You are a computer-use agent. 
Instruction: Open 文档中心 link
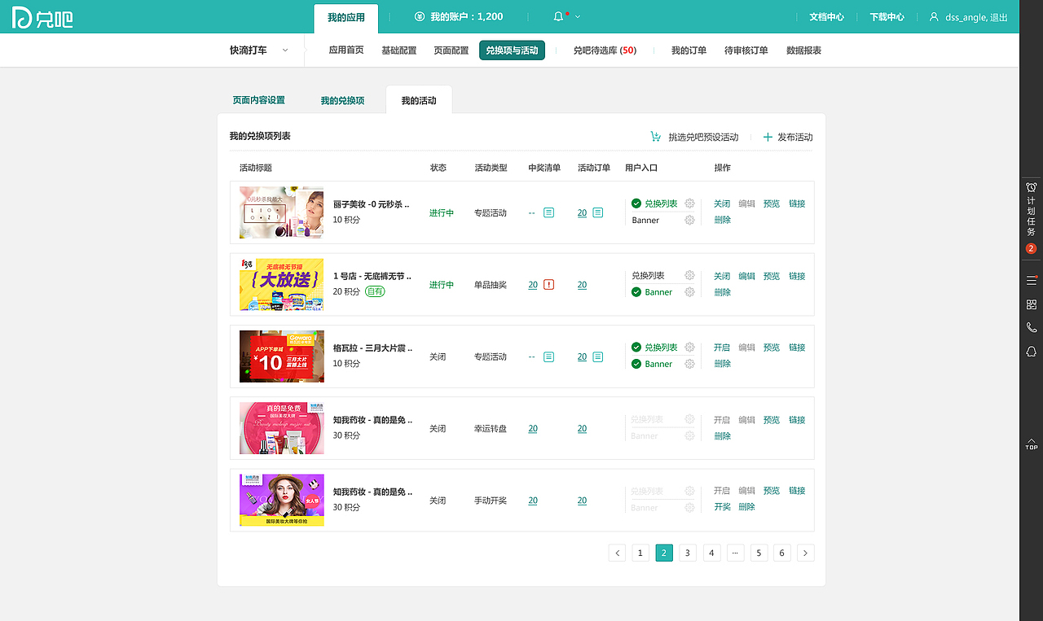click(x=826, y=17)
